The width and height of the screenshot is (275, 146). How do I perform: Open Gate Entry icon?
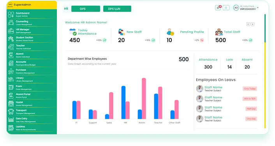pos(11,119)
